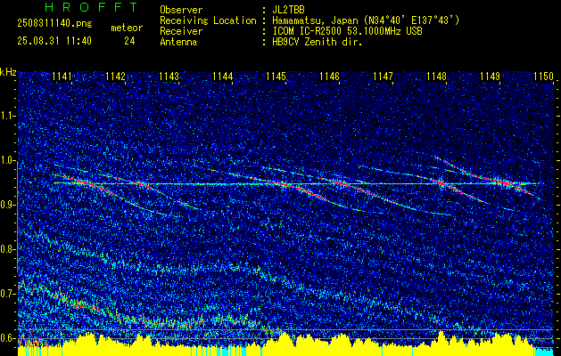Viewport: 561px width, 356px height.
Task: Click the 1.1 kHz frequency label
Action: (8, 116)
